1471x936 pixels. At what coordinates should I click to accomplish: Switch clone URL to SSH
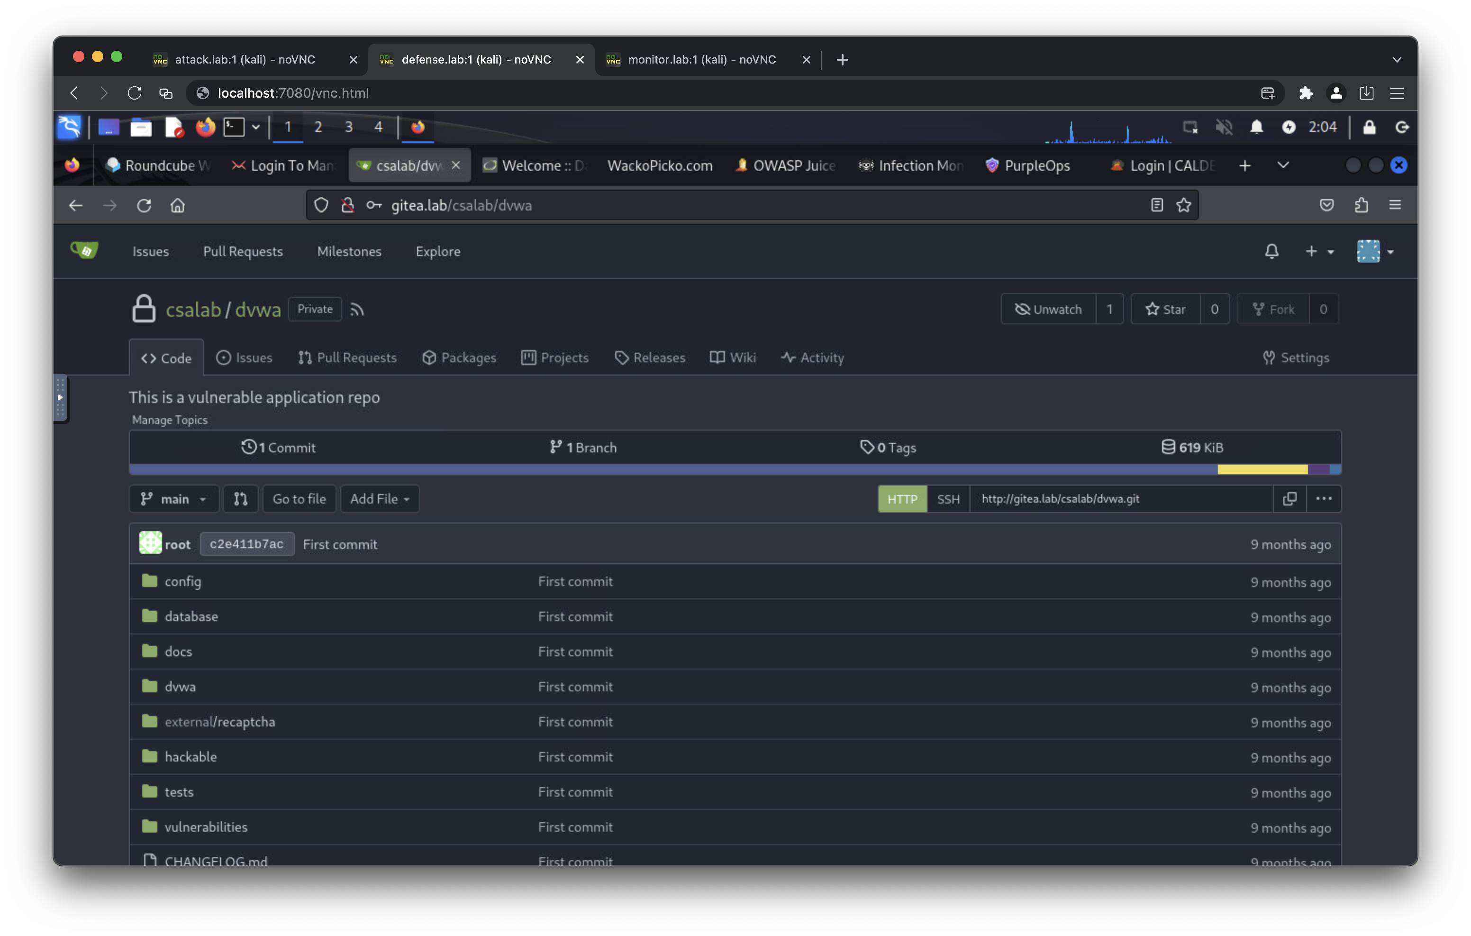tap(948, 499)
